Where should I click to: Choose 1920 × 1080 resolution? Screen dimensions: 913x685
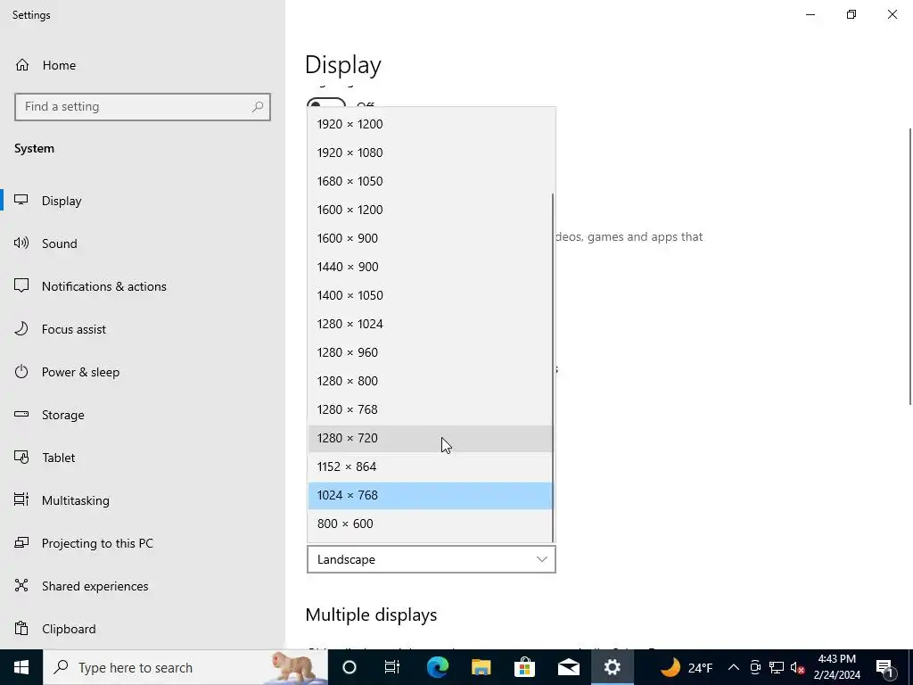431,153
